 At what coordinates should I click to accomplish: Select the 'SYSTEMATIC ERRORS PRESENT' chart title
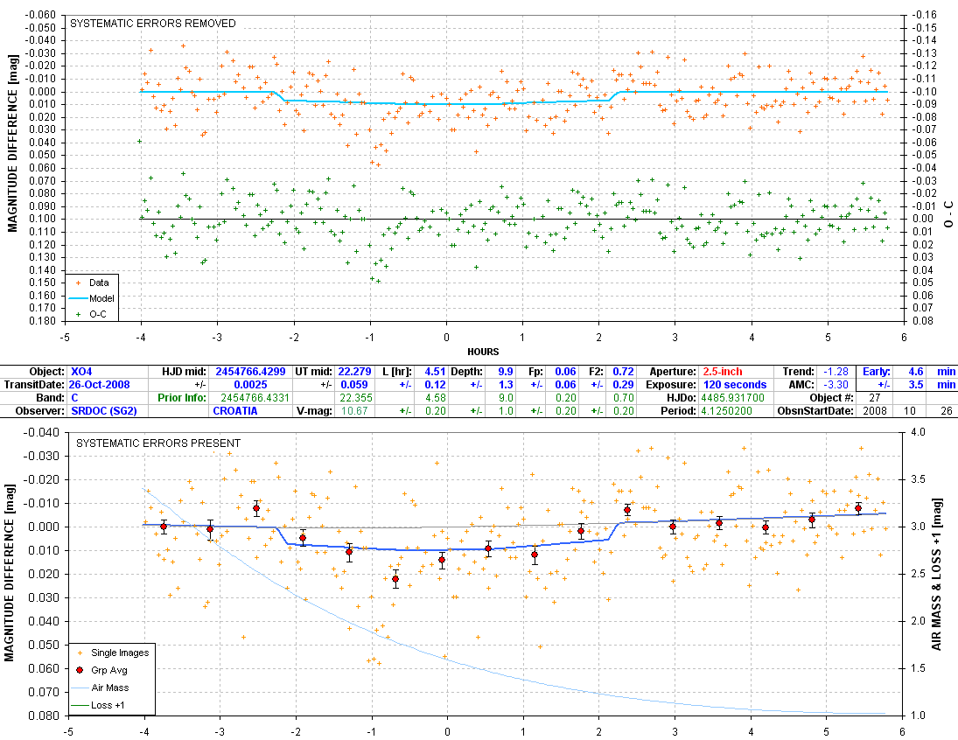pyautogui.click(x=158, y=443)
